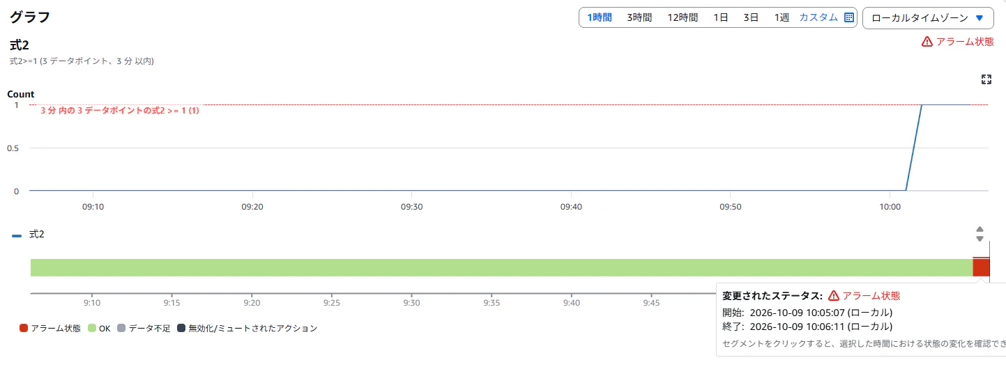Open the custom range calendar icon
The width and height of the screenshot is (1006, 369).
(848, 17)
